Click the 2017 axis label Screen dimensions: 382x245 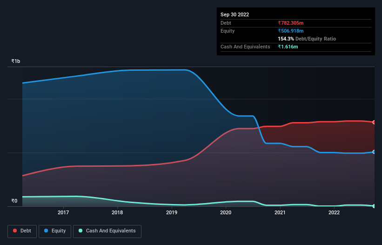click(63, 212)
